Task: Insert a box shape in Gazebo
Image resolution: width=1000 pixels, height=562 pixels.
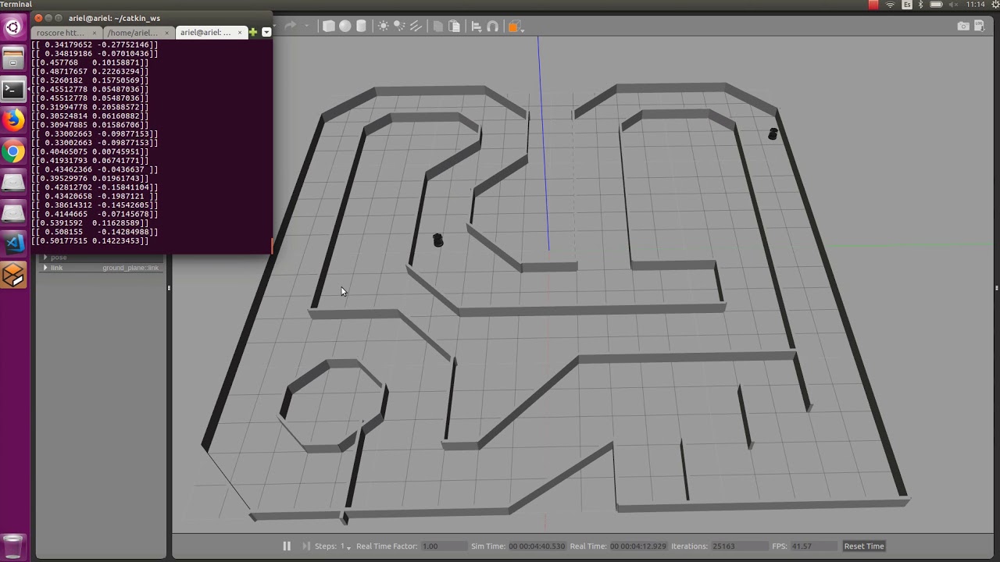Action: tap(329, 26)
